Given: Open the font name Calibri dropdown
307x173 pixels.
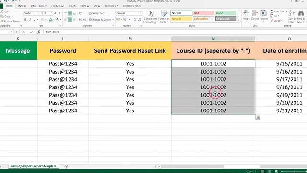Looking at the screenshot, I should [41, 13].
